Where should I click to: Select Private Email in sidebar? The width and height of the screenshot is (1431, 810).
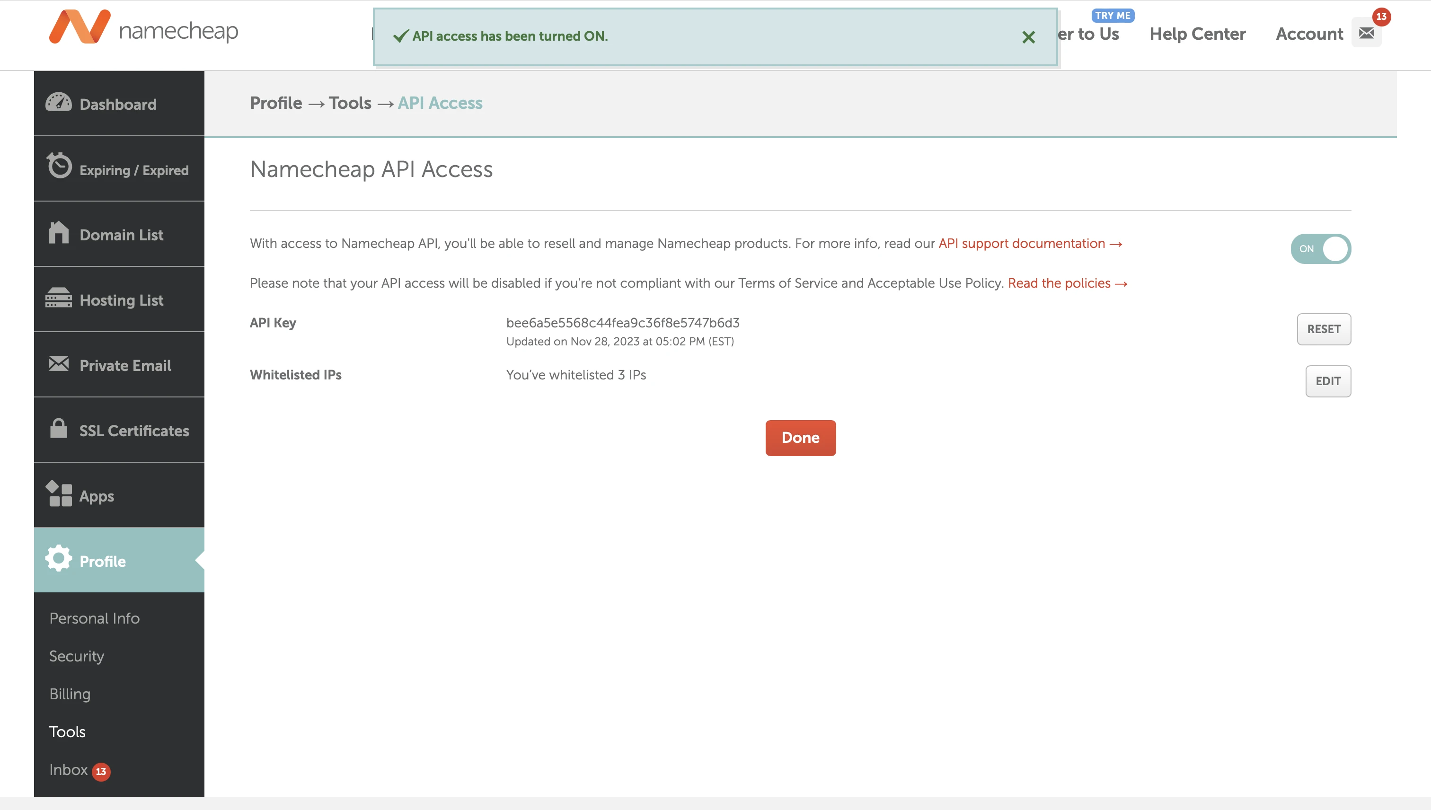tap(119, 365)
